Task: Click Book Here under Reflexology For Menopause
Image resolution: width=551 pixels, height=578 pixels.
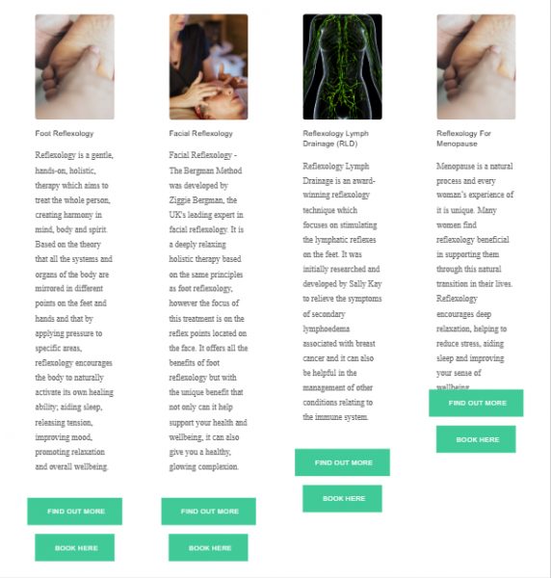Action: (476, 439)
